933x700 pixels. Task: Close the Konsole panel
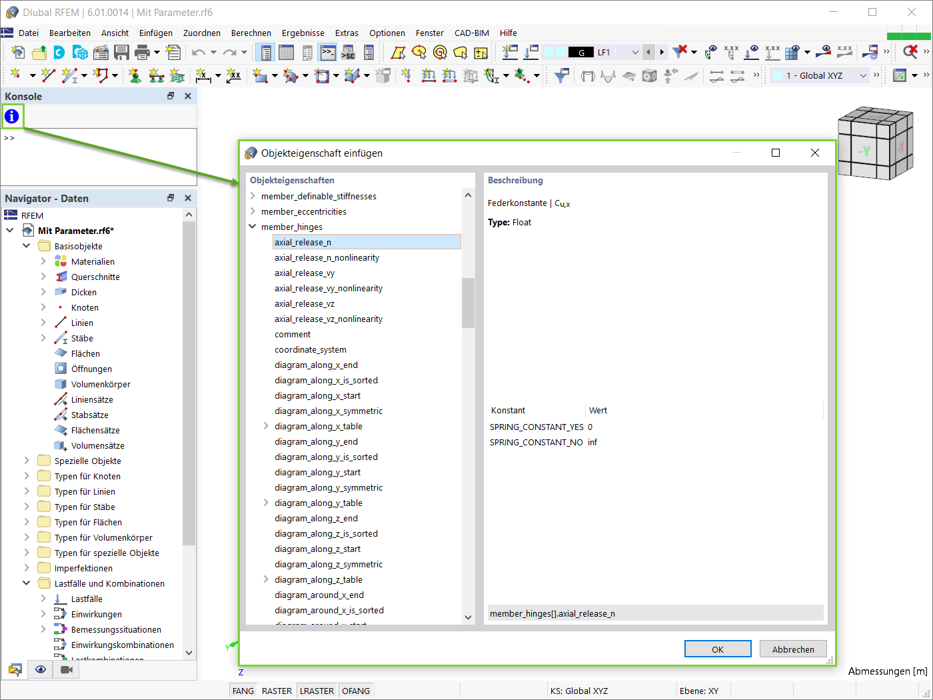(188, 96)
